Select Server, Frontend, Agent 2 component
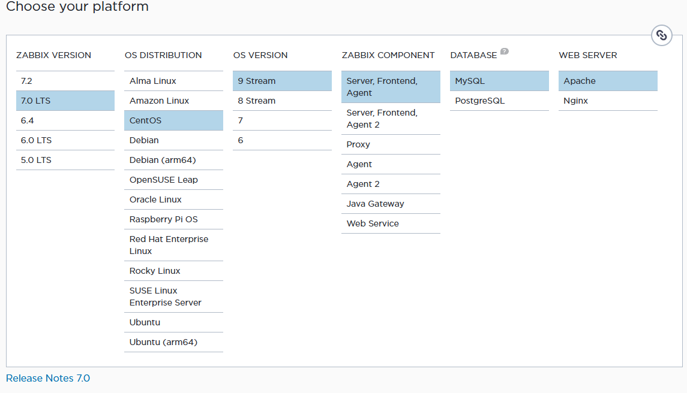The image size is (687, 393). 391,119
